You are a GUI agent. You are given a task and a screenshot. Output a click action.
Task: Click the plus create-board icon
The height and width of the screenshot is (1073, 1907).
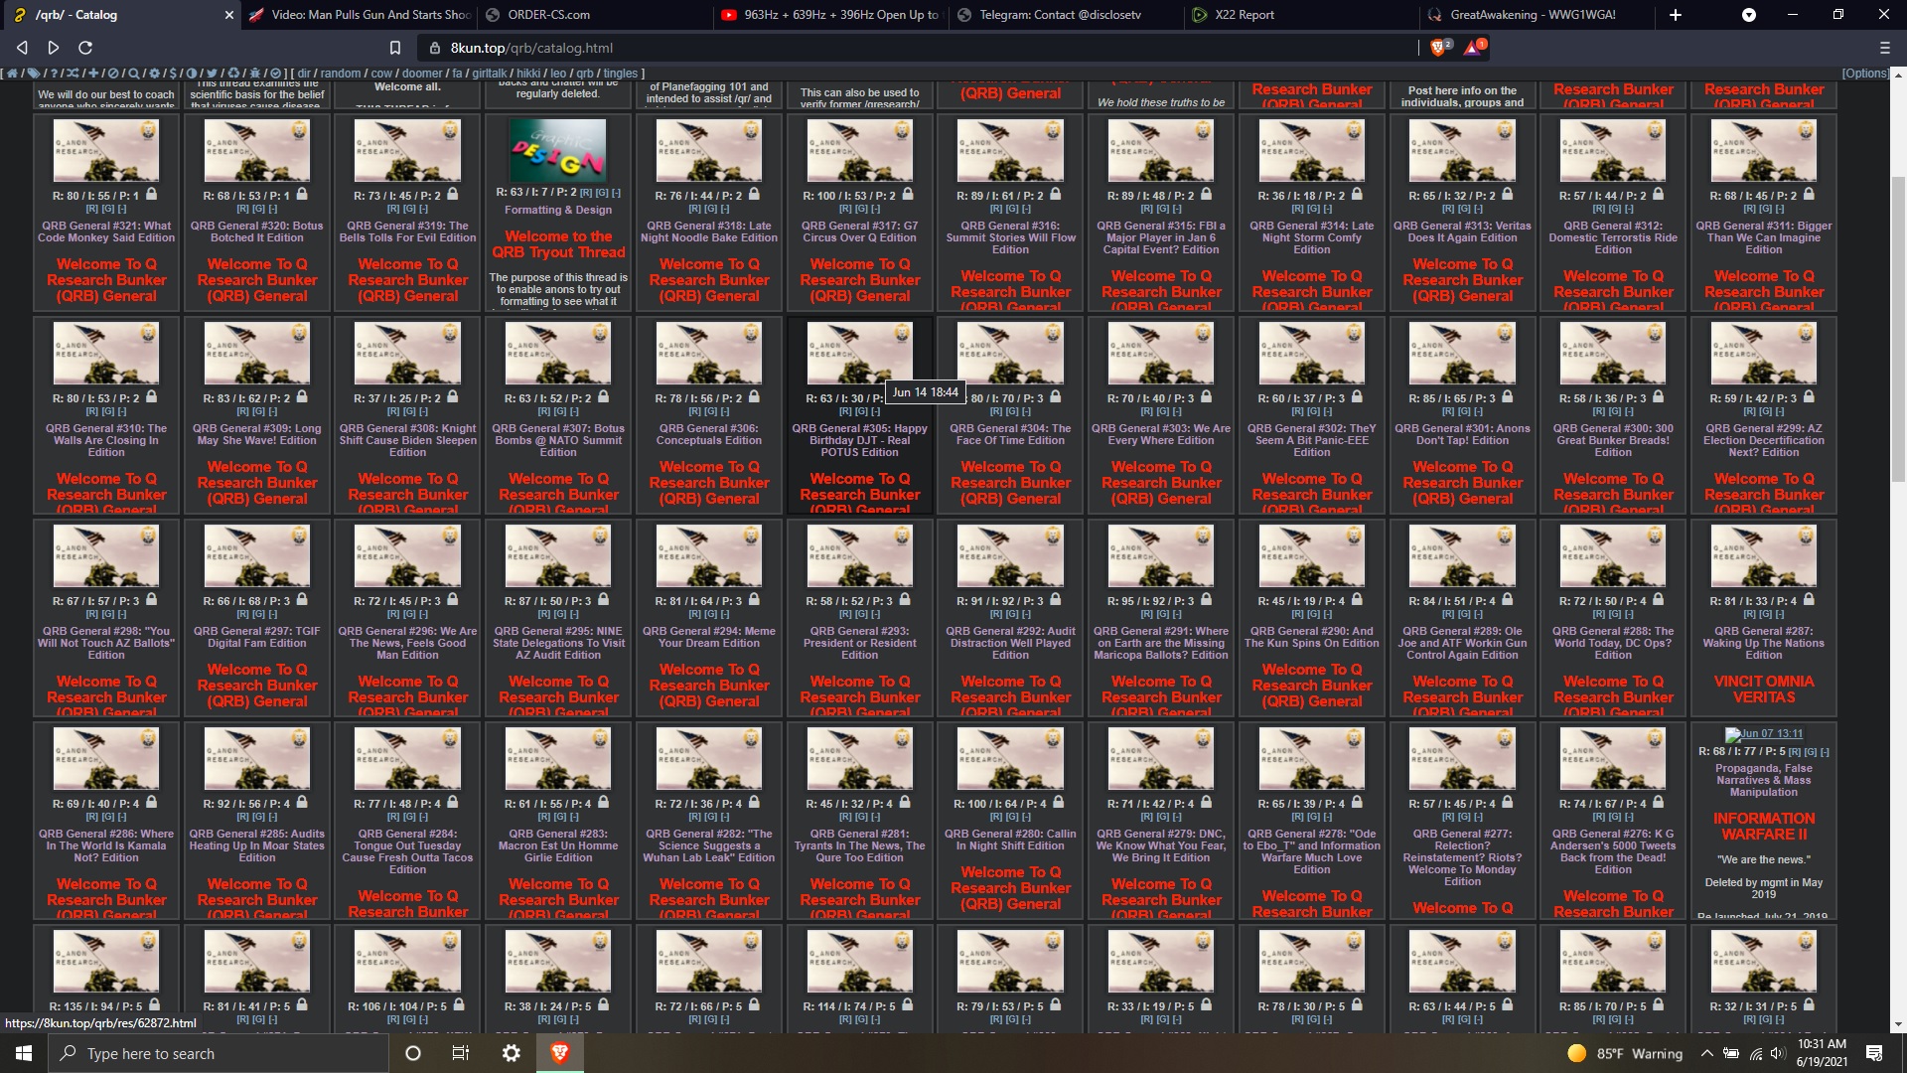point(93,74)
